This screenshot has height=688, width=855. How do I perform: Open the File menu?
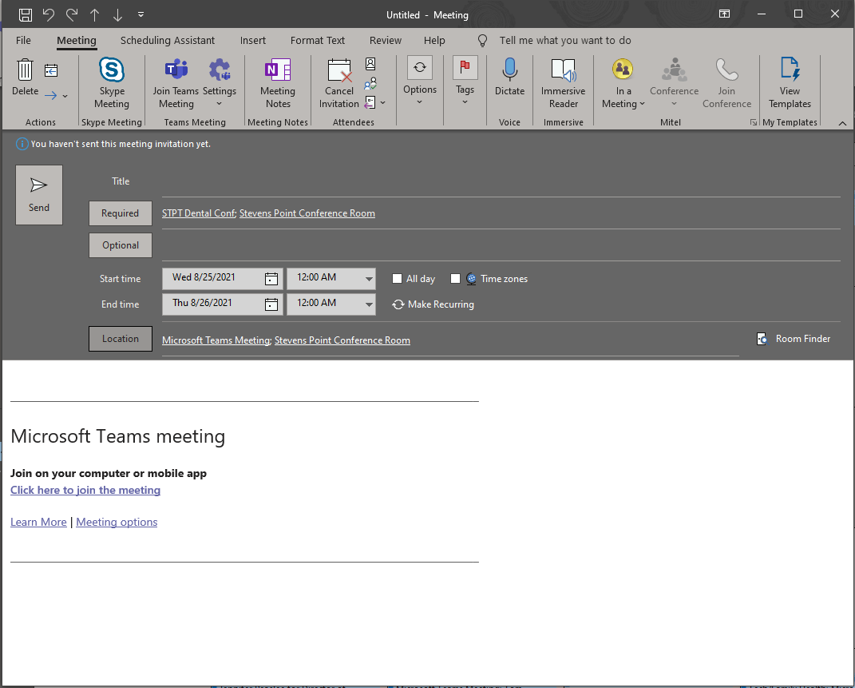pos(23,41)
